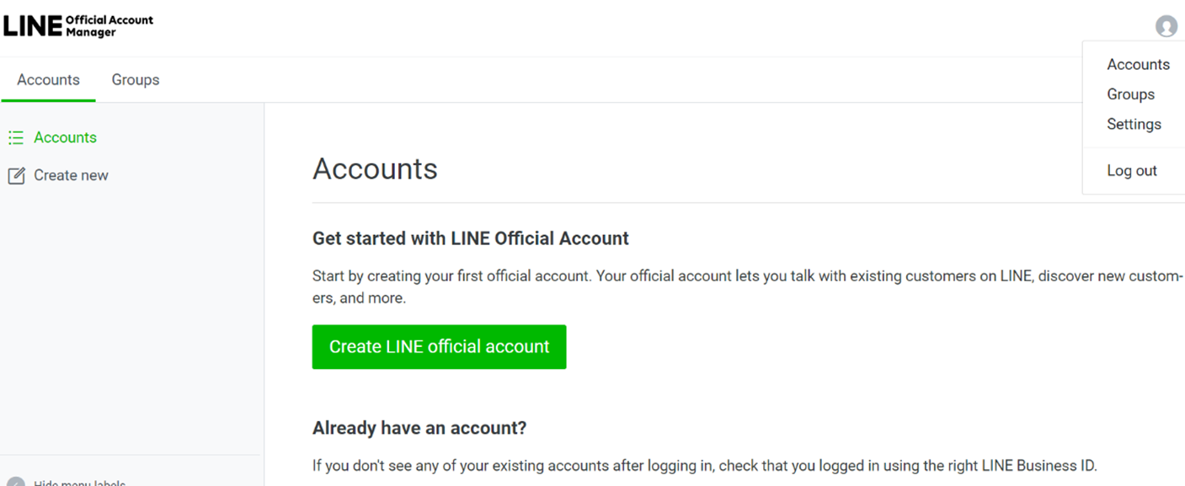Click the Official Account Manager title text

pyautogui.click(x=109, y=26)
